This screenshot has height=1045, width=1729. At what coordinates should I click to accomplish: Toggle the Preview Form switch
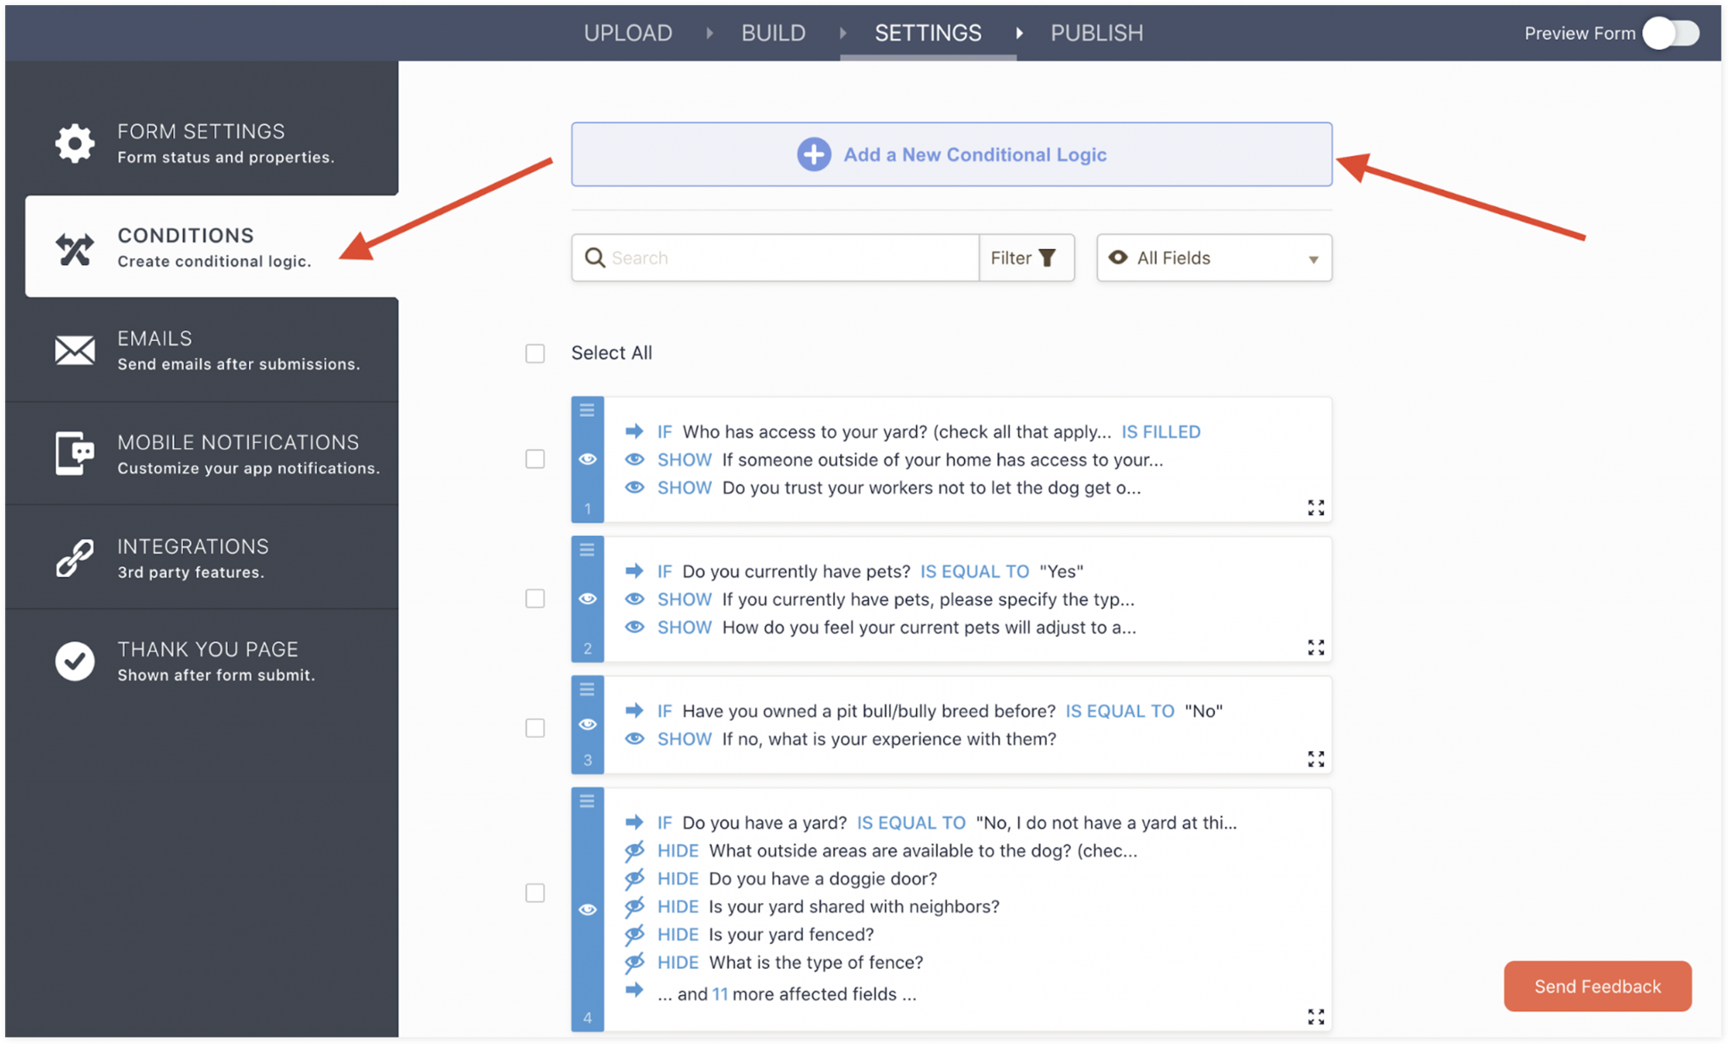point(1671,33)
